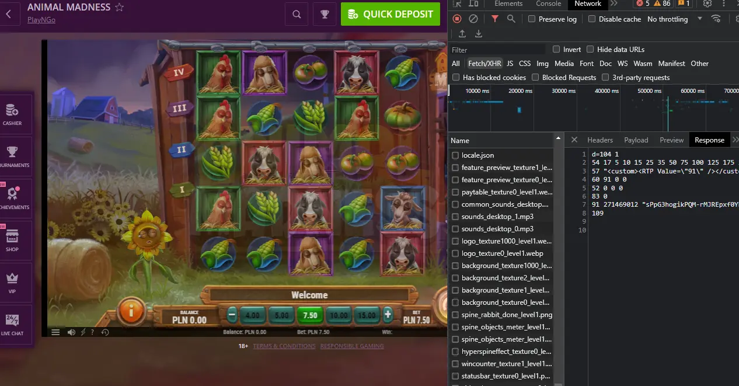Follow the PlayNGo provider link
Screen dimensions: 739x386
coord(41,20)
